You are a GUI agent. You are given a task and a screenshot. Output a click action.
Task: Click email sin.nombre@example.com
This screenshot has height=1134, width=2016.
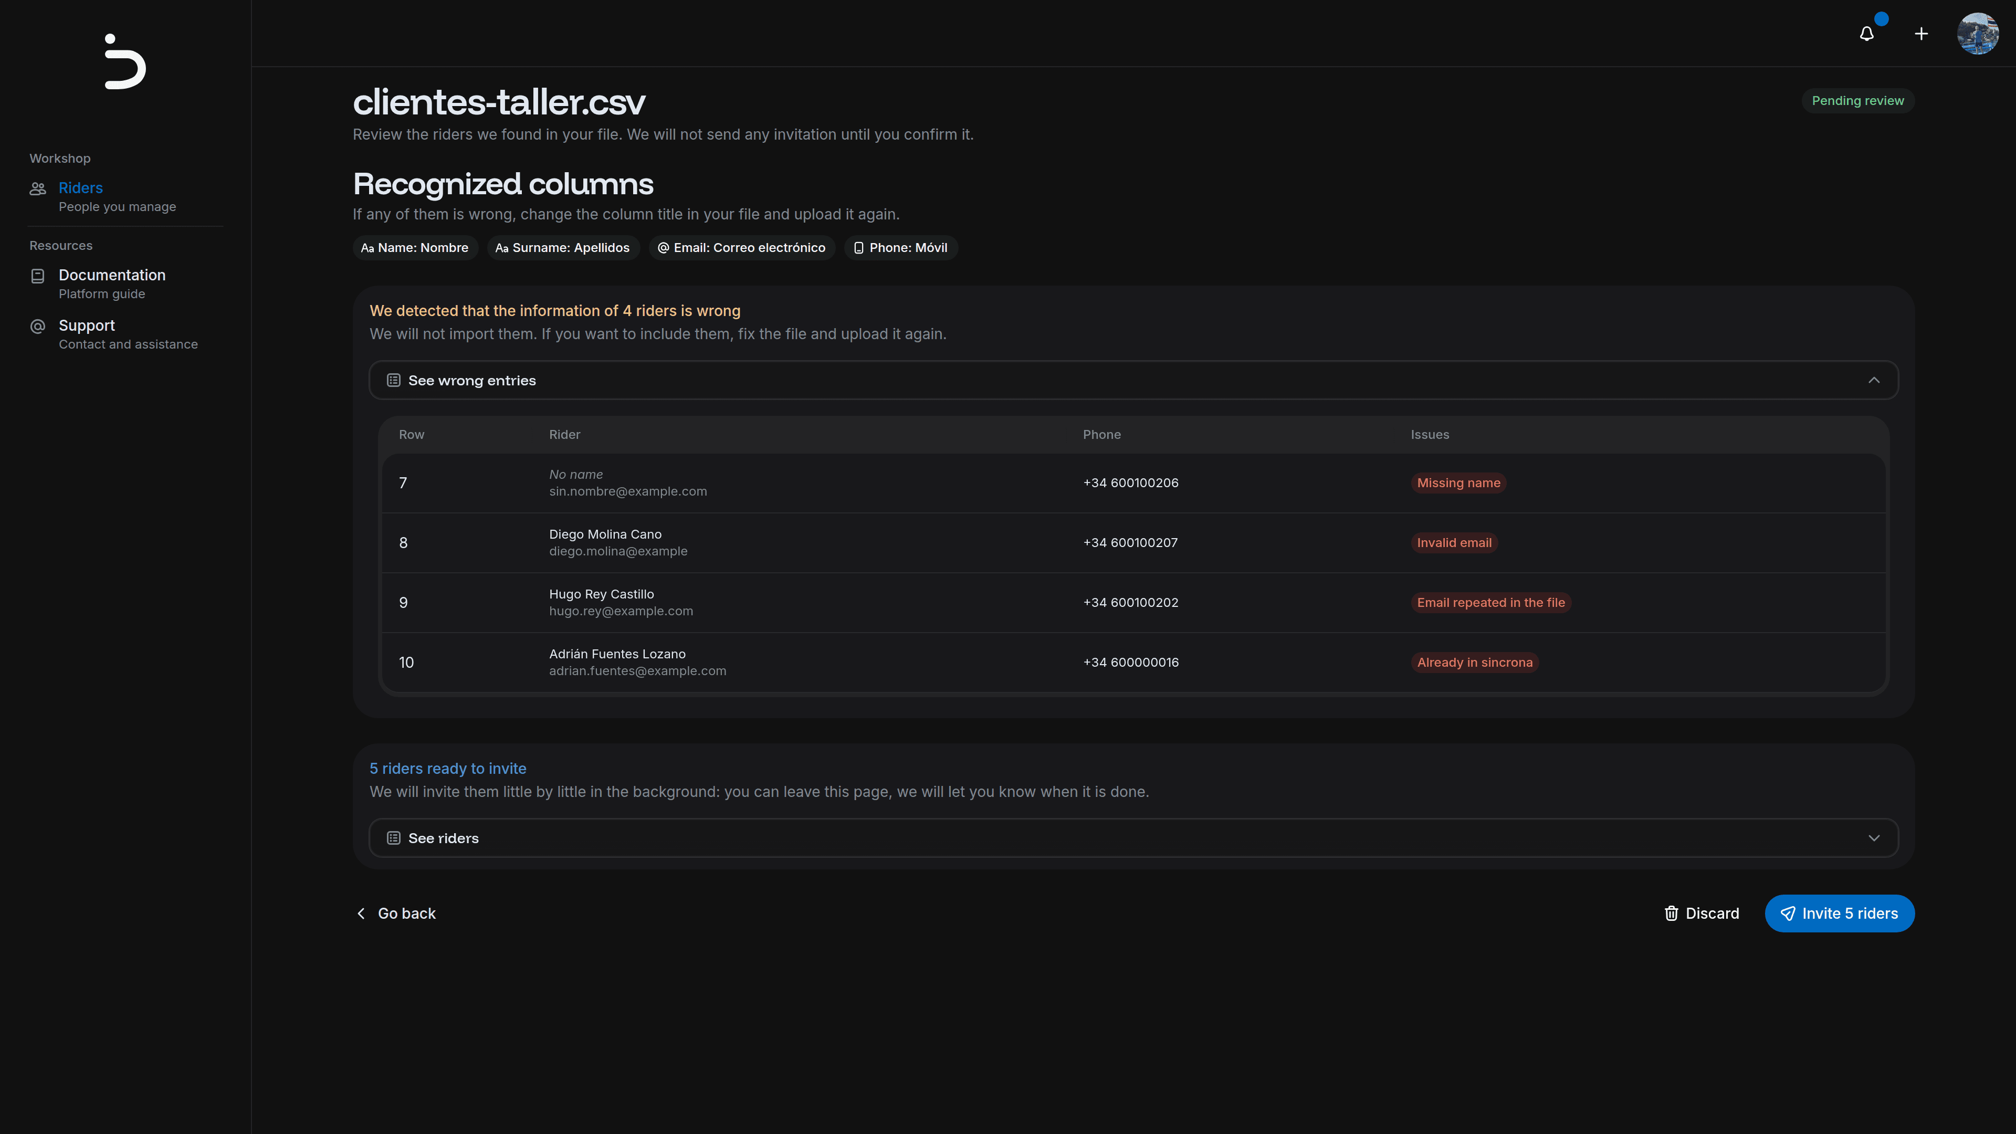point(628,491)
